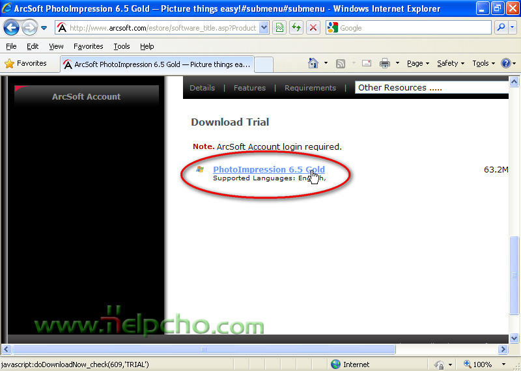
Task: Click the 100% zoom level button
Action: pos(478,364)
